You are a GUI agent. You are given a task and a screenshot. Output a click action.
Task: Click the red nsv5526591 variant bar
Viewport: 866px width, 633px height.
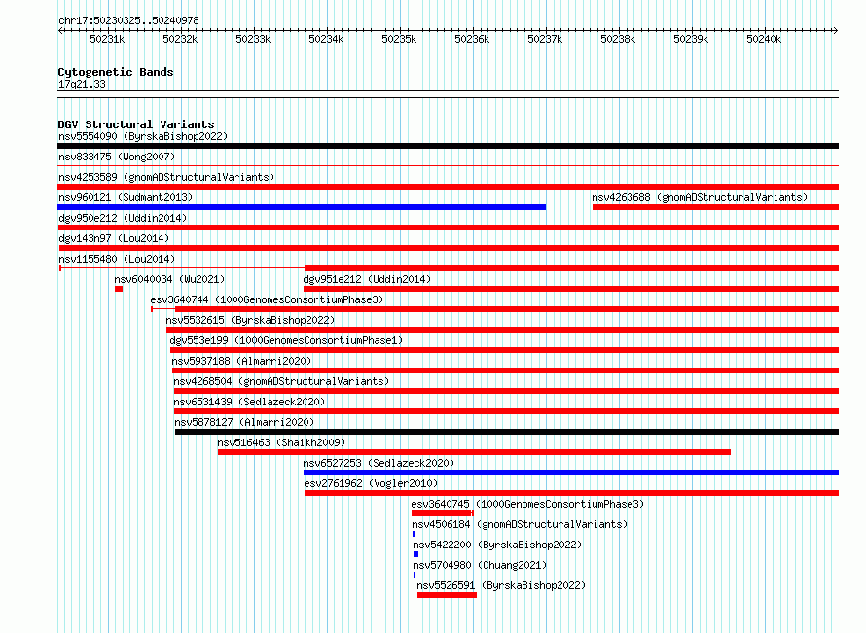click(447, 595)
